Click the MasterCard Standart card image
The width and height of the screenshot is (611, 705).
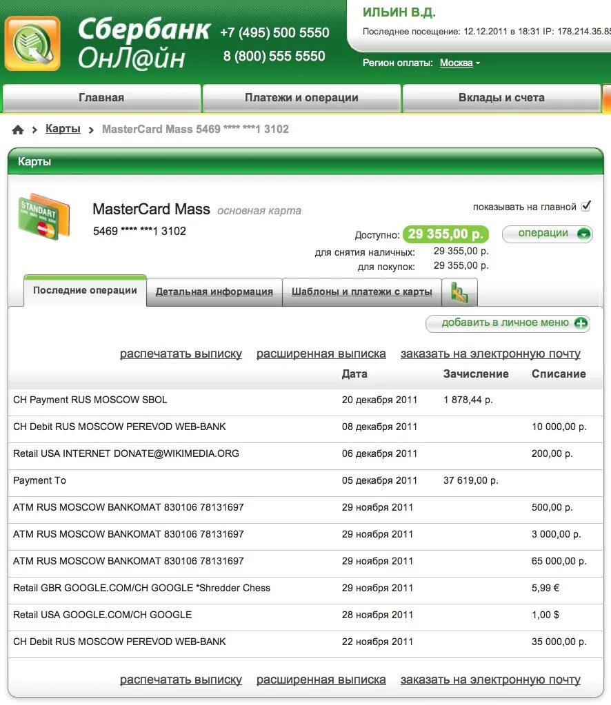click(x=44, y=216)
